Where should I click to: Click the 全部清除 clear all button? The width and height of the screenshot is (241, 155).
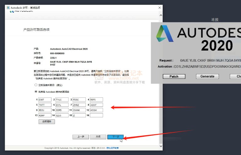[47, 122]
